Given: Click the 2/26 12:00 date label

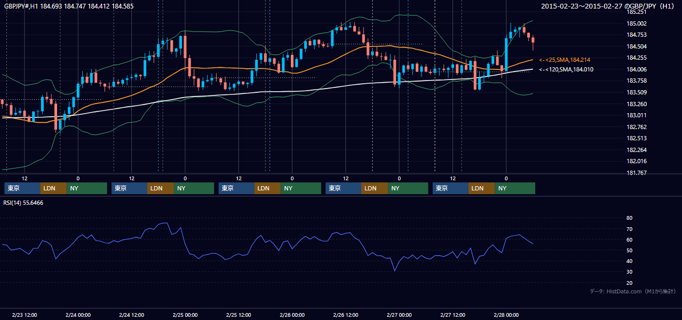Looking at the screenshot, I should [x=346, y=315].
